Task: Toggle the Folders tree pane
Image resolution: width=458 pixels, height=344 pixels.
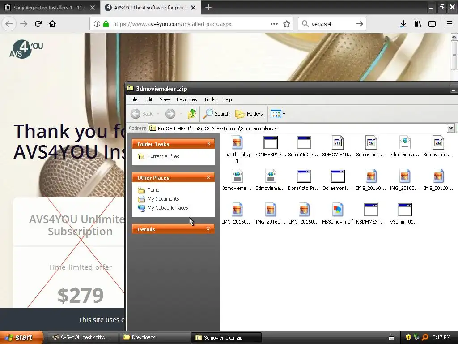Action: [x=249, y=114]
